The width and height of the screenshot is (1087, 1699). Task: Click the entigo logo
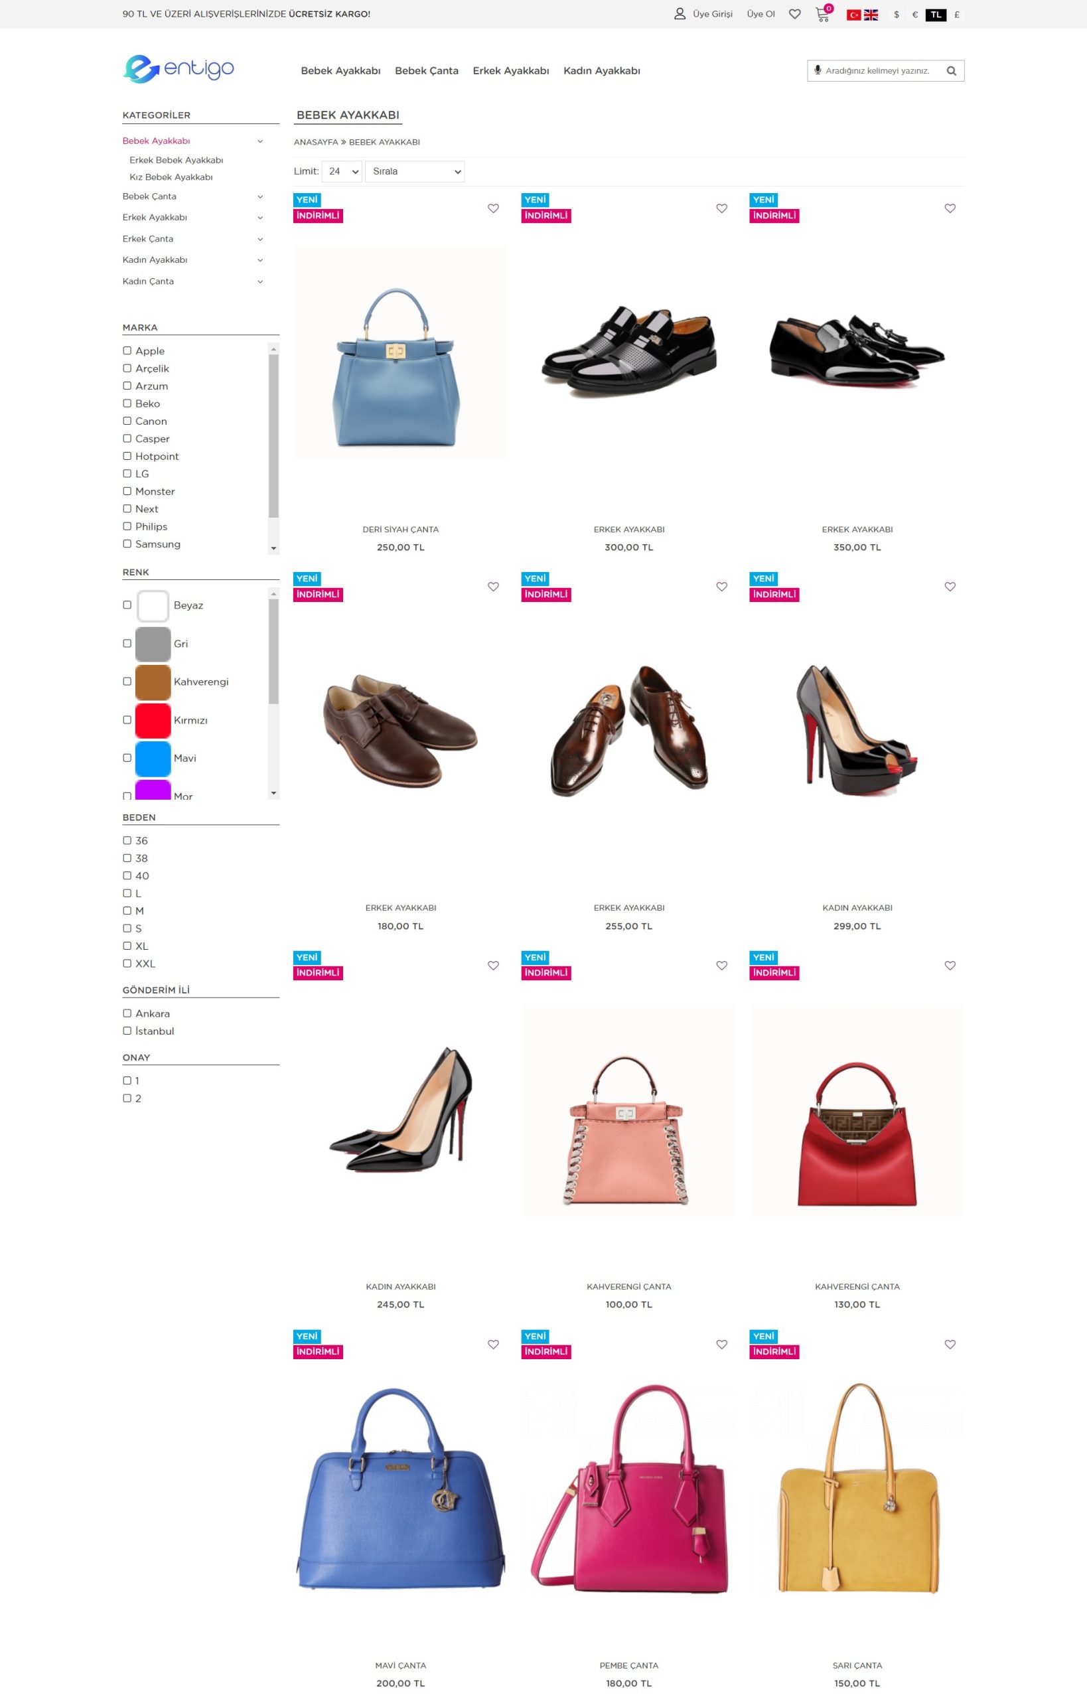tap(178, 69)
